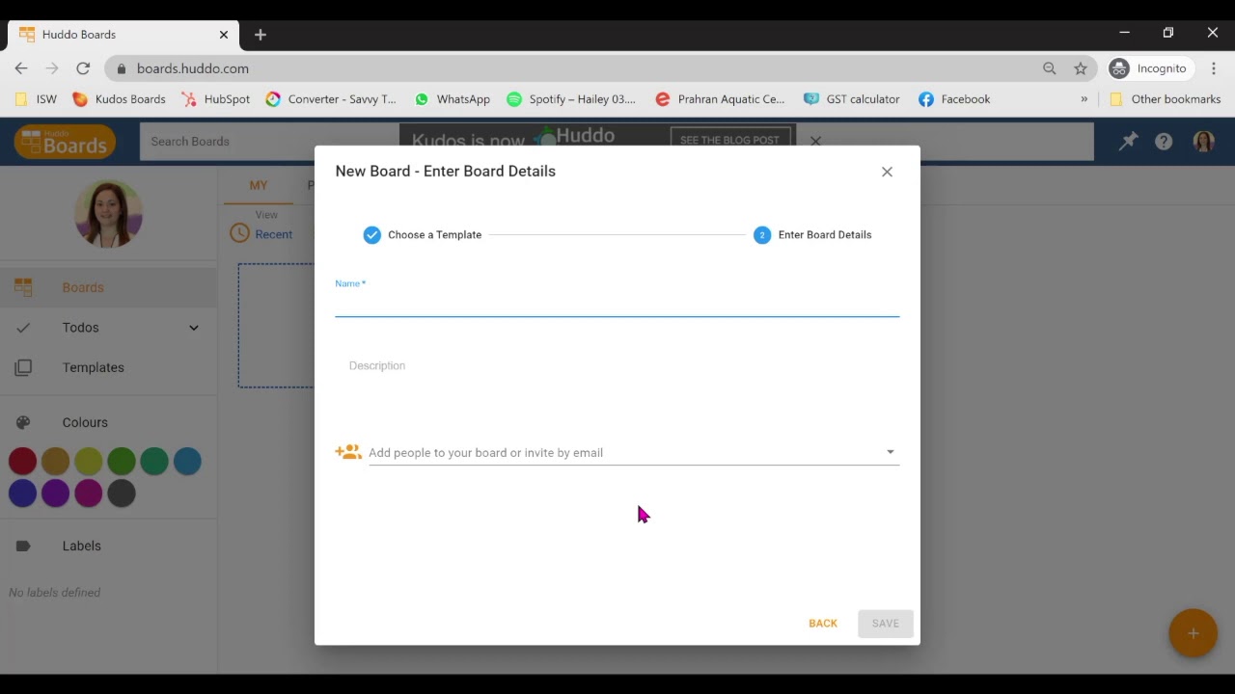Select the red colour swatch
The image size is (1235, 694).
(x=22, y=461)
